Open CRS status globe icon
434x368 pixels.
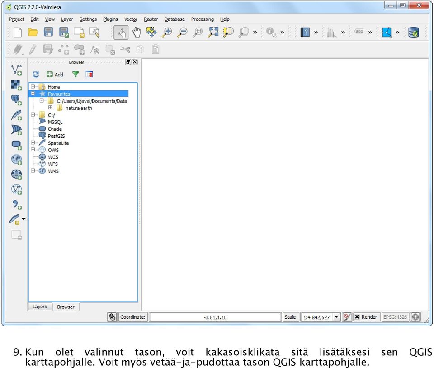pyautogui.click(x=415, y=317)
